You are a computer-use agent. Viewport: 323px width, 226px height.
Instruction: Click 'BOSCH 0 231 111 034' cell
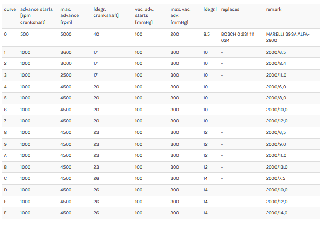tap(238, 37)
